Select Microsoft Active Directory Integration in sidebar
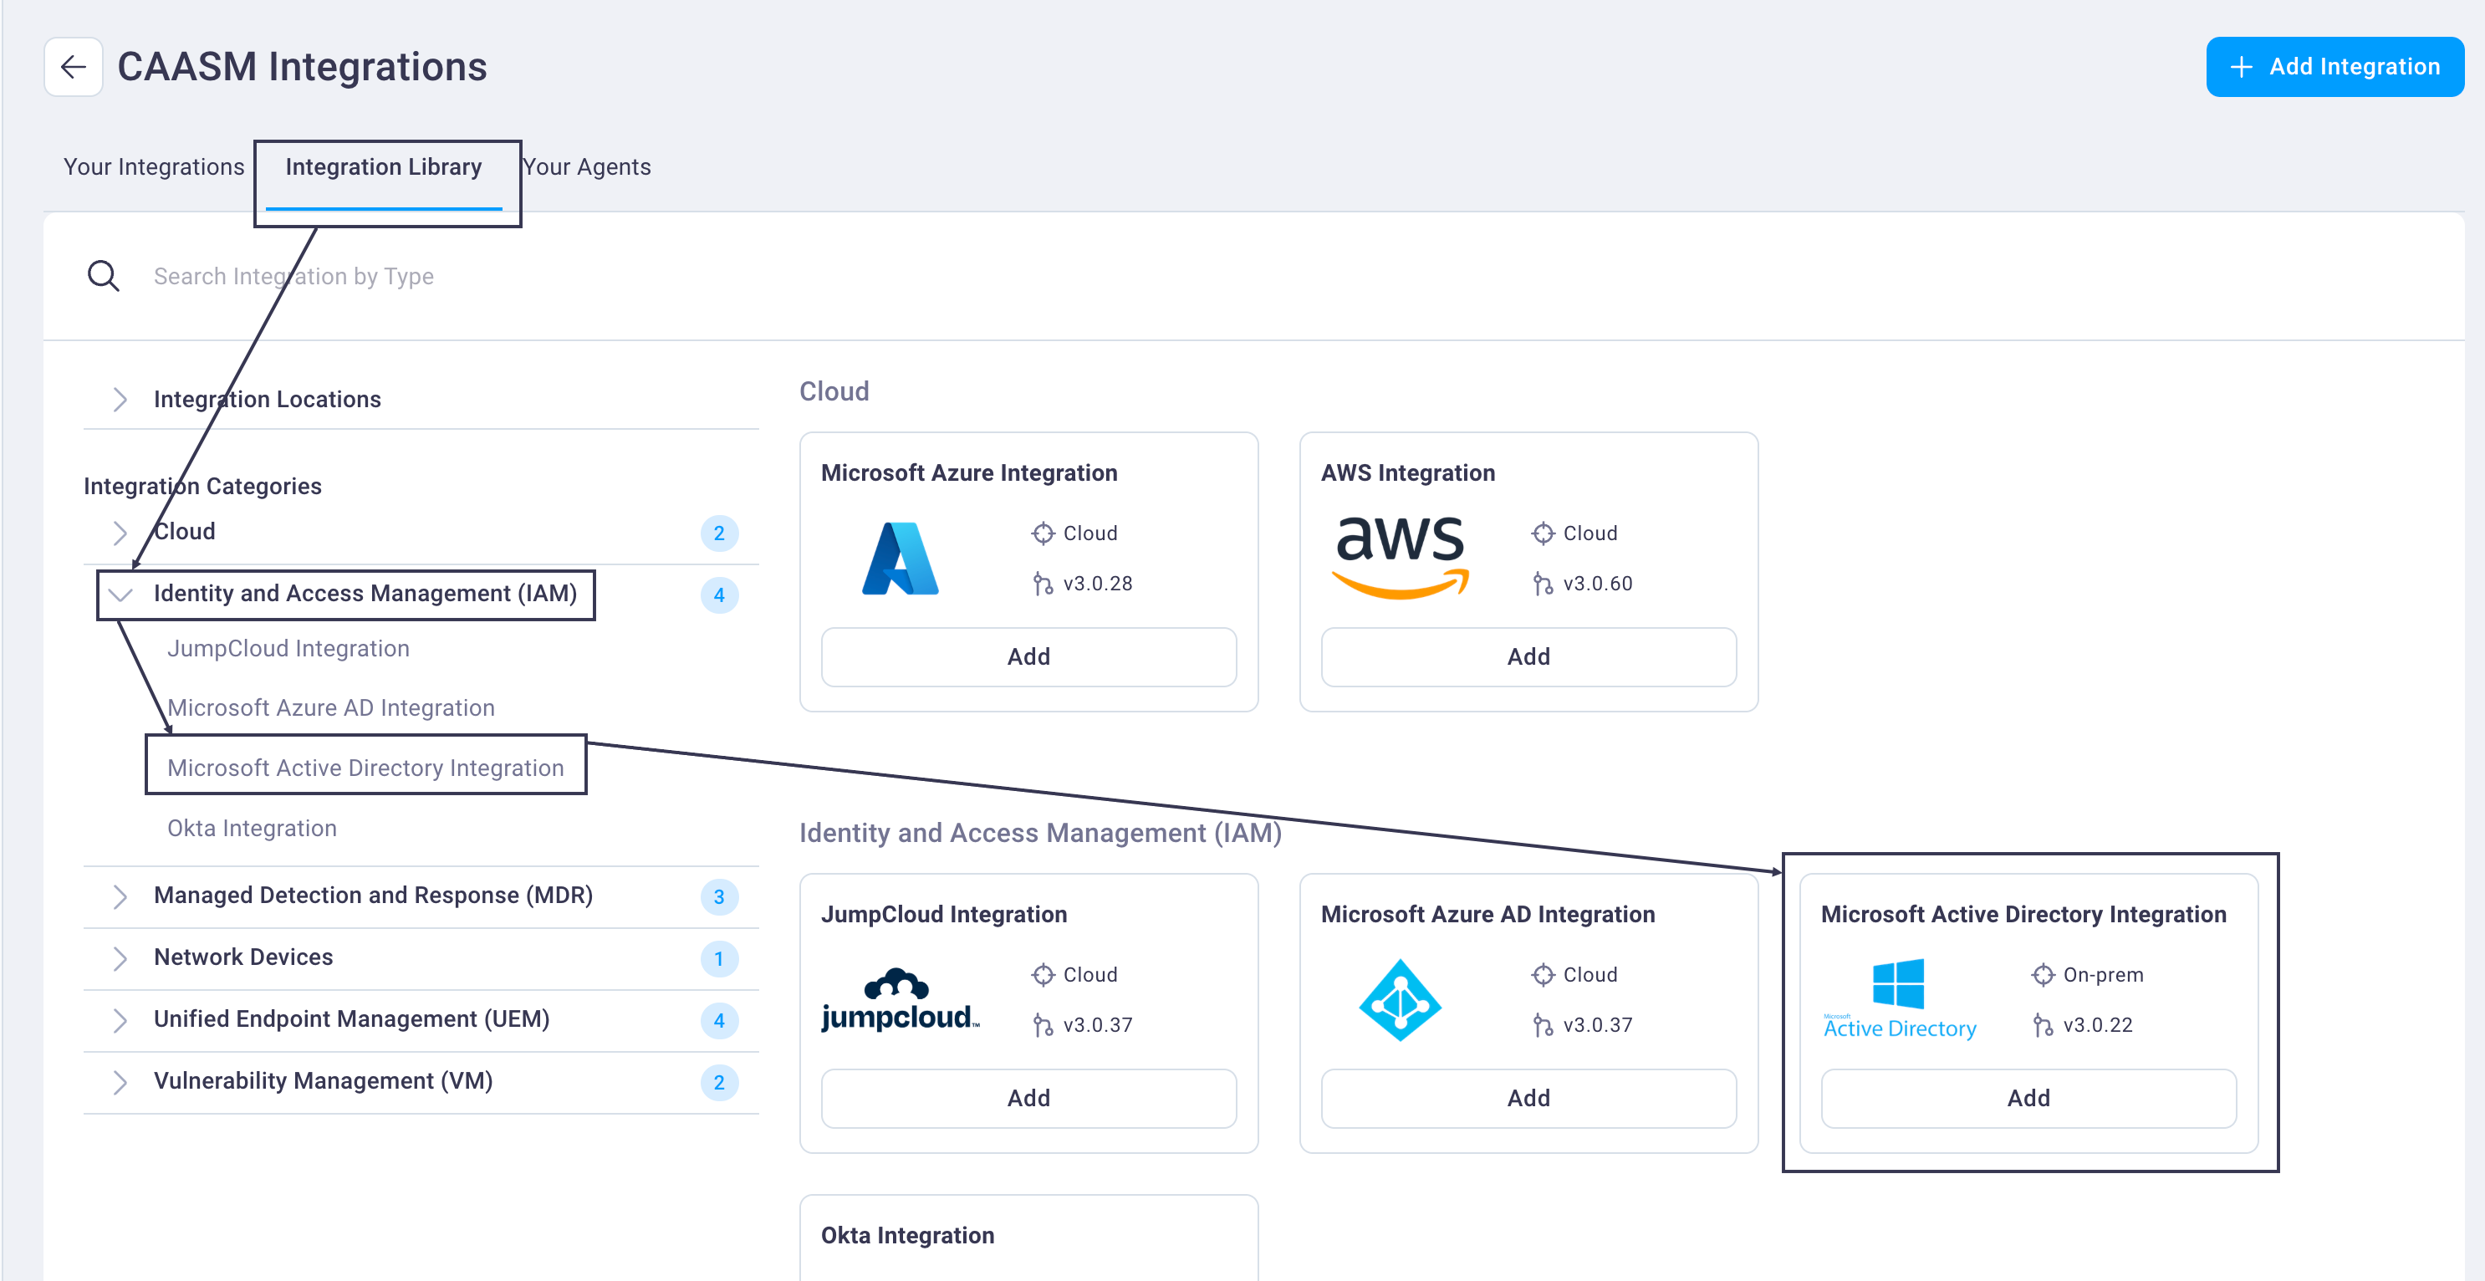Screen dimensions: 2485x1281 pyautogui.click(x=365, y=768)
